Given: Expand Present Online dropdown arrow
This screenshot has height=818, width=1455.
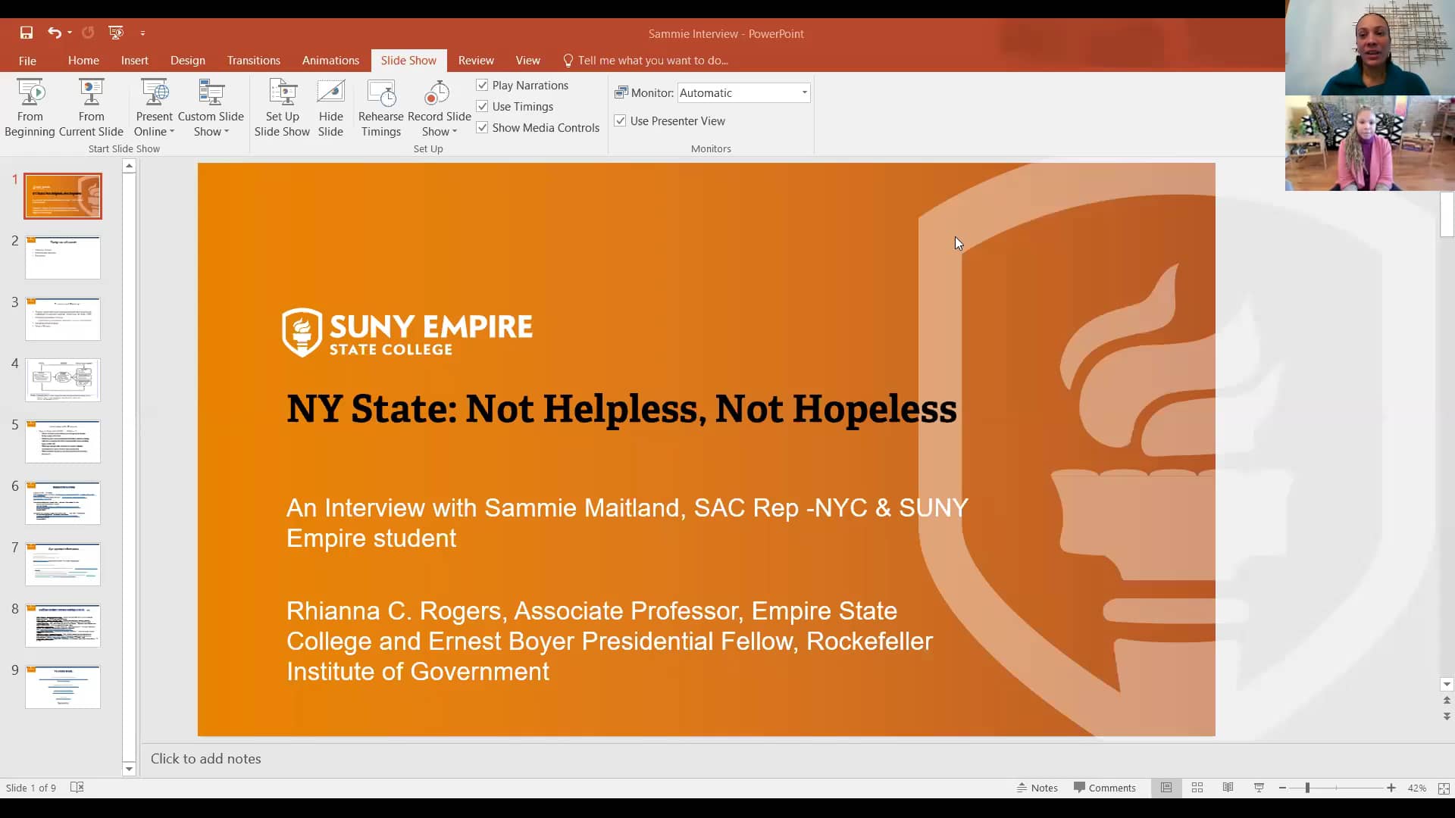Looking at the screenshot, I should [172, 132].
